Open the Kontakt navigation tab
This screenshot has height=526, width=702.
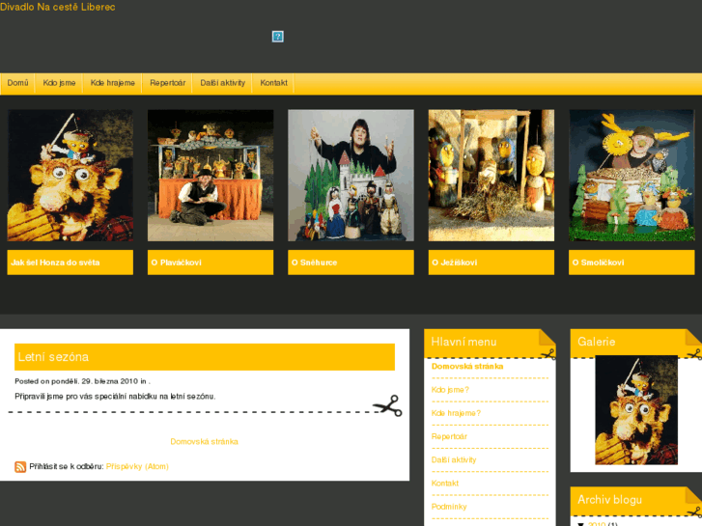pos(273,83)
